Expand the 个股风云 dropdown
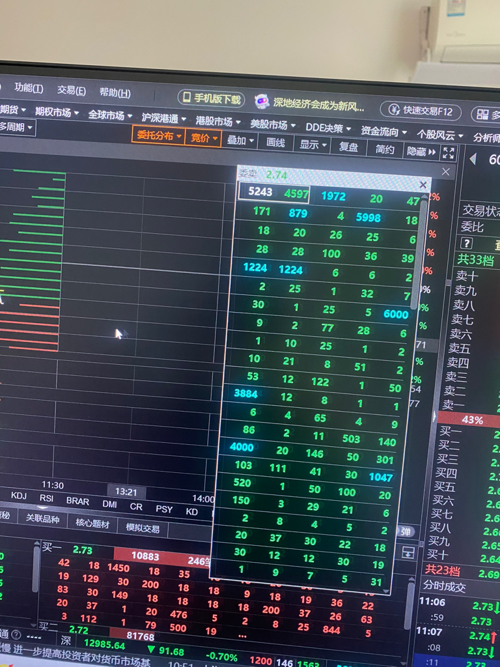This screenshot has height=667, width=500. [439, 135]
